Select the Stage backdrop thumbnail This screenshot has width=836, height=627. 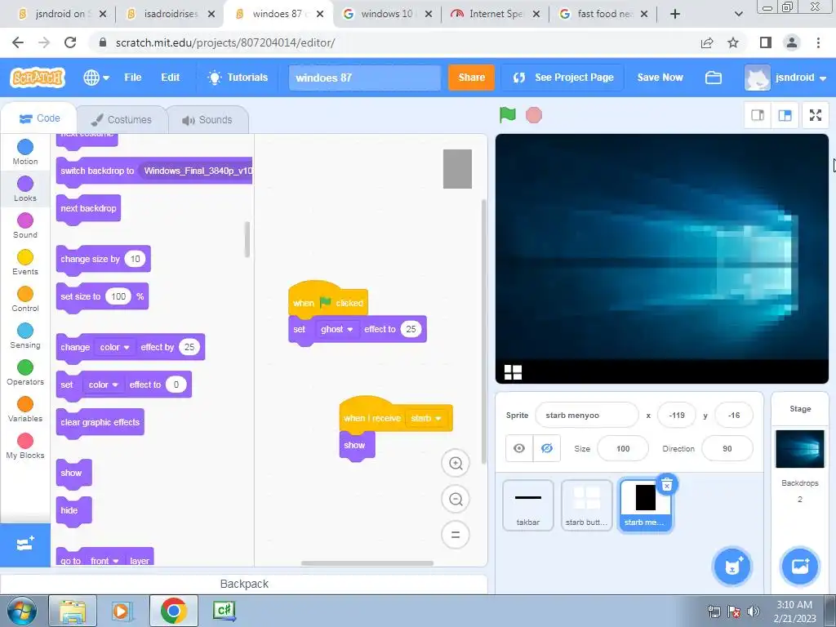800,449
